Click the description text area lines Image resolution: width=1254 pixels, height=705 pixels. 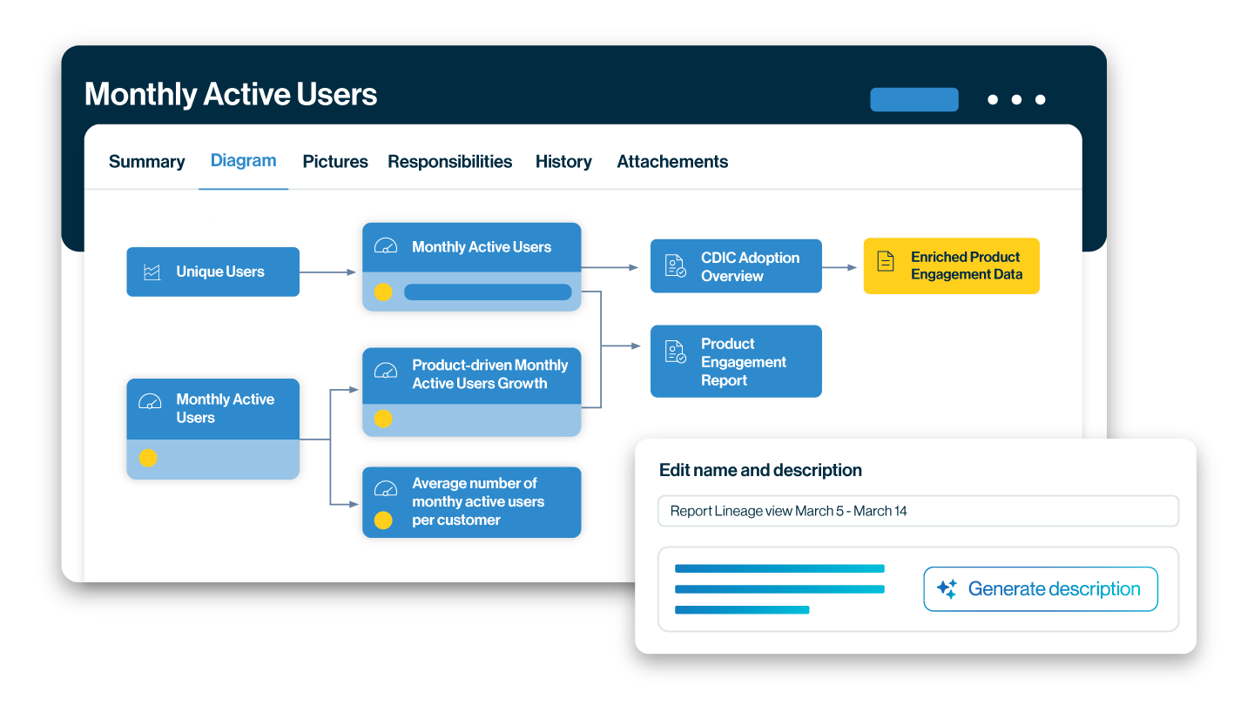pos(779,589)
